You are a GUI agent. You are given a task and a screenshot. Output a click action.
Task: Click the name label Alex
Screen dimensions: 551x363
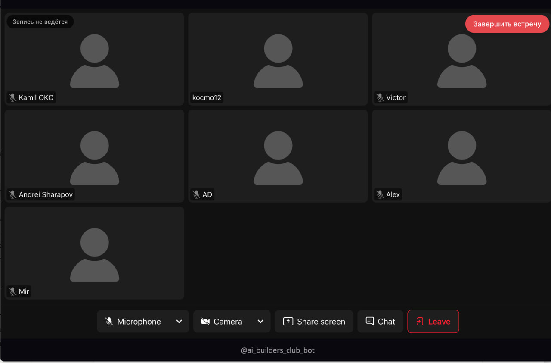pyautogui.click(x=393, y=195)
